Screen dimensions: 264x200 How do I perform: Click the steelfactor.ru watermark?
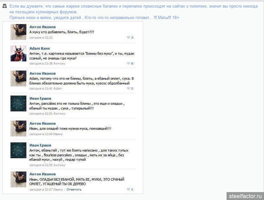245,196
